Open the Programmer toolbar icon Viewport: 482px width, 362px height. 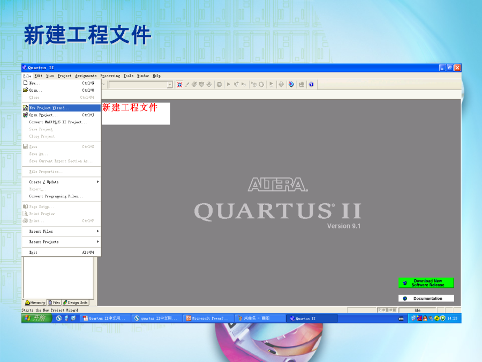point(291,85)
